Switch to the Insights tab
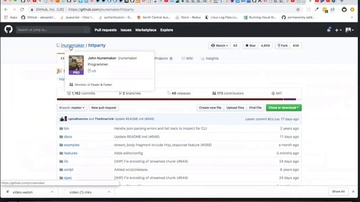 tap(210, 58)
